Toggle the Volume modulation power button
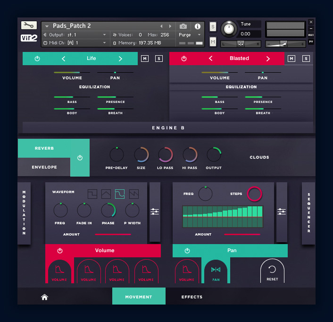The height and width of the screenshot is (322, 333). click(60, 251)
